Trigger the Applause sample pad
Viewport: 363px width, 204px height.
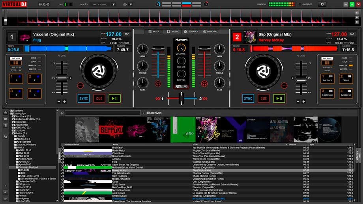coord(346,94)
